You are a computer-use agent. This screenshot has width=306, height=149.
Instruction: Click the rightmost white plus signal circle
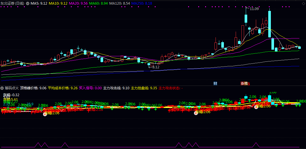(x=256, y=107)
